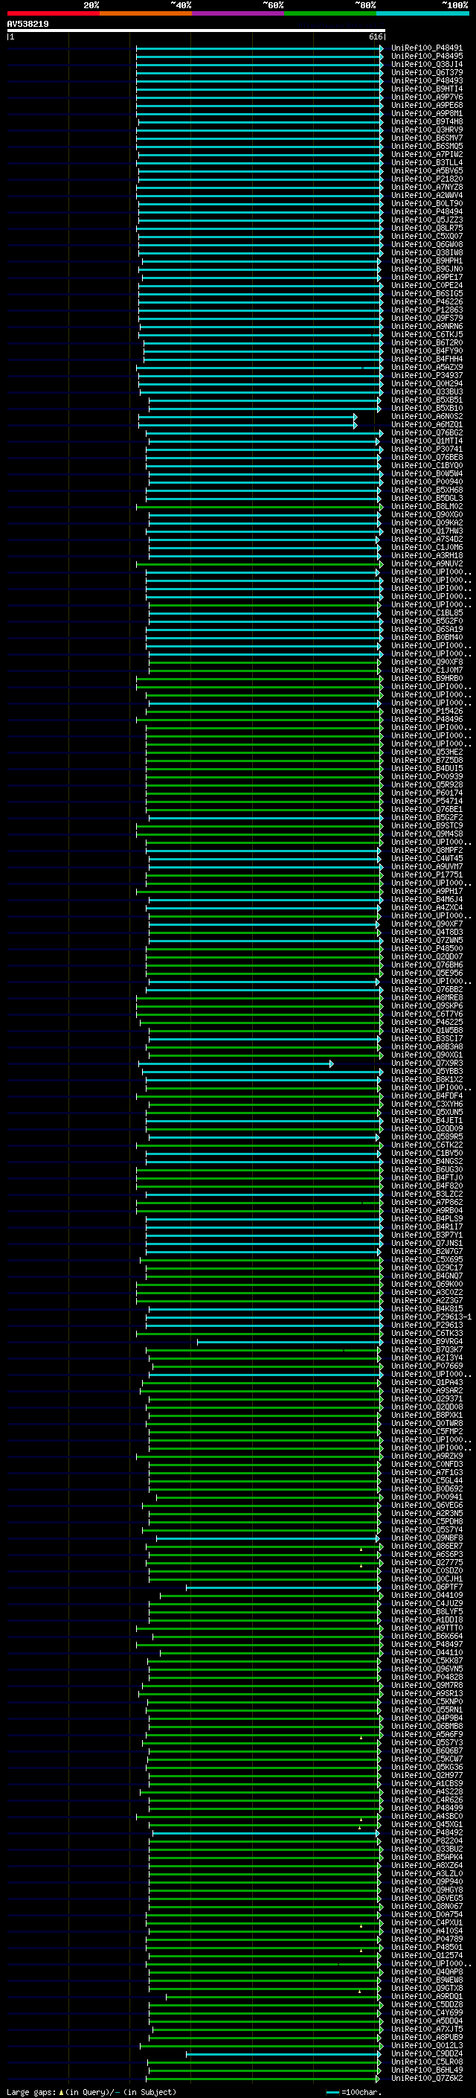Image resolution: width=476 pixels, height=2098 pixels.
Task: Select the UniRef100_Q7Z6K2 label
Action: pyautogui.click(x=427, y=2079)
